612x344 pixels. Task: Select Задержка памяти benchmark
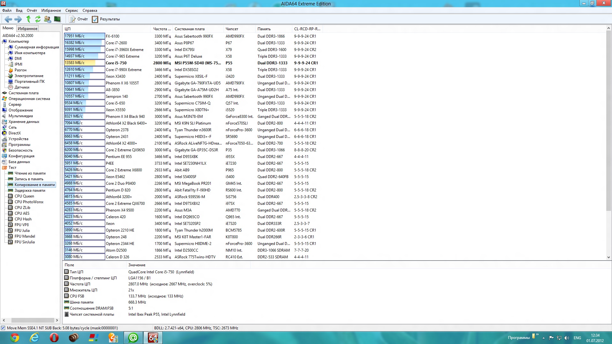[30, 190]
